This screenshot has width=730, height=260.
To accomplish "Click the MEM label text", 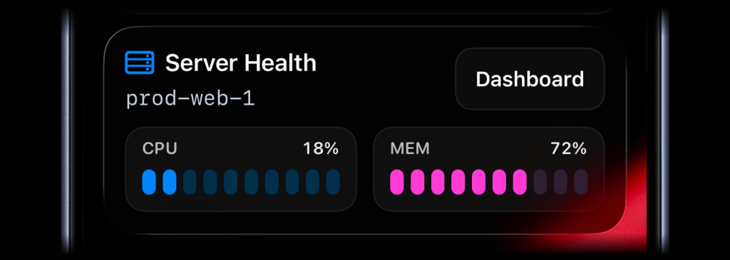I will 410,149.
